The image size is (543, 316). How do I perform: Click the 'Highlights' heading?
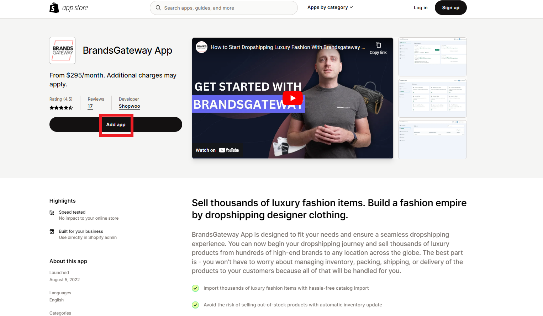(63, 201)
